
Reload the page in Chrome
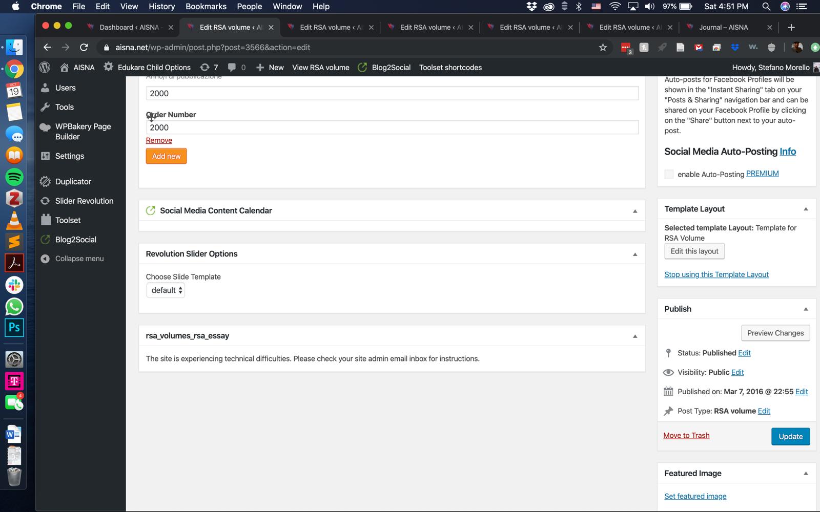click(84, 48)
